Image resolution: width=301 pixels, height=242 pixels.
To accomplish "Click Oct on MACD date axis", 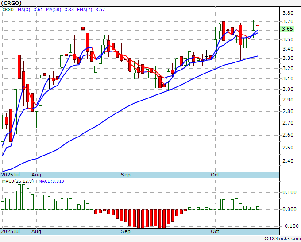I will (215, 231).
